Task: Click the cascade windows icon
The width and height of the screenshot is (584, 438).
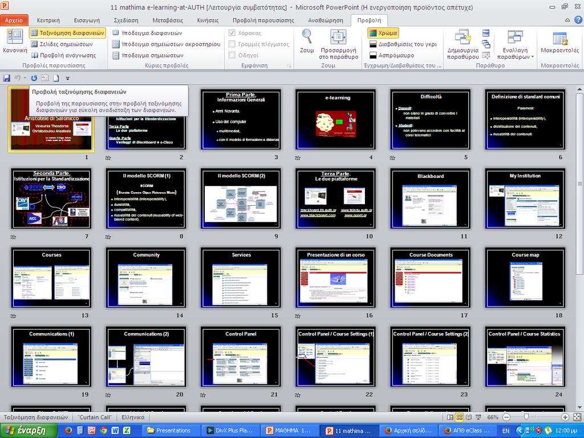Action: coord(486,44)
